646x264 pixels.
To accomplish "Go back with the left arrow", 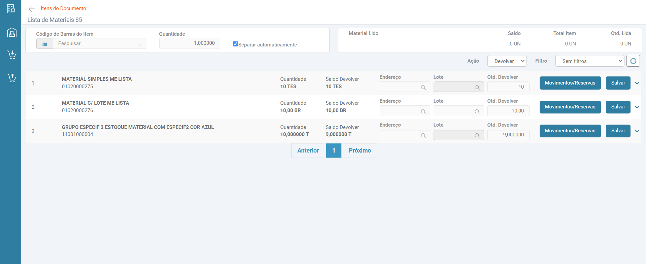I will (x=32, y=9).
